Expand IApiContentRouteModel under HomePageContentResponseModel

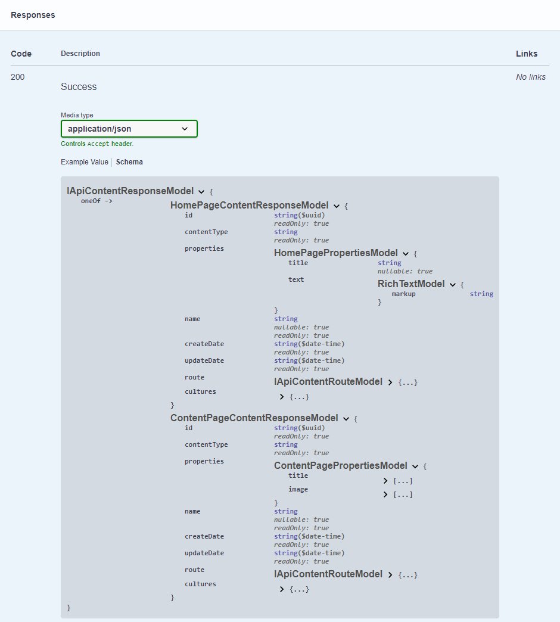click(x=390, y=382)
